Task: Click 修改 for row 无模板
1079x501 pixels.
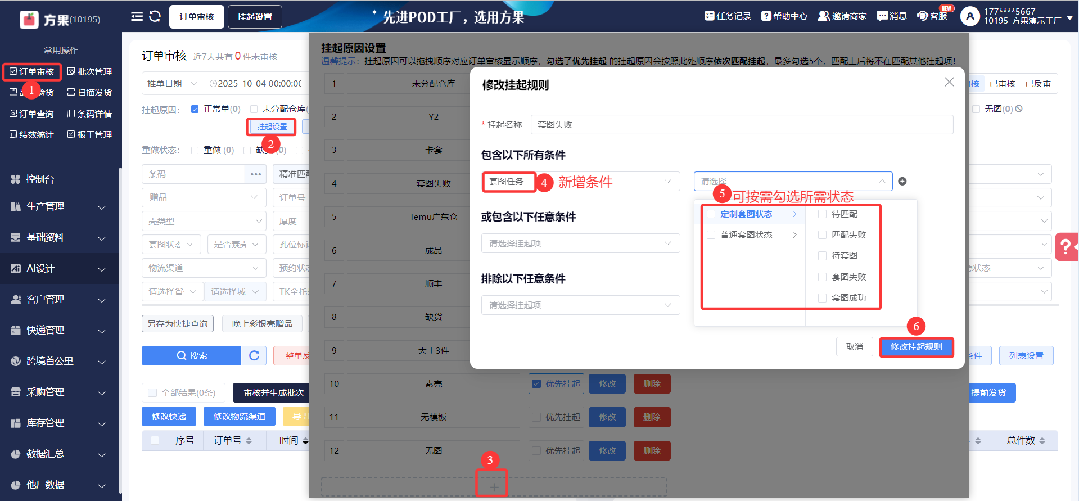Action: [607, 417]
